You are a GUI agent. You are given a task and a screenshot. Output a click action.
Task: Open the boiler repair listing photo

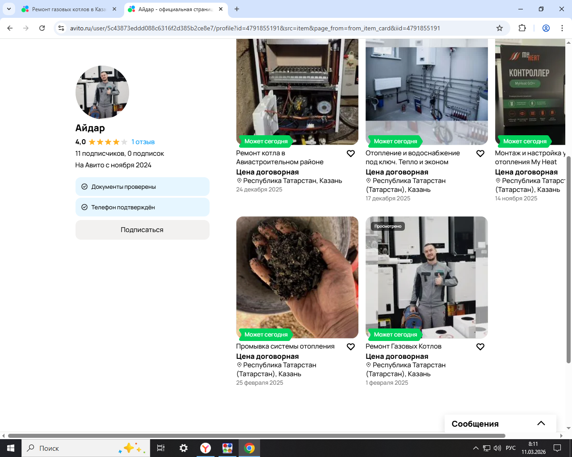[x=297, y=91]
